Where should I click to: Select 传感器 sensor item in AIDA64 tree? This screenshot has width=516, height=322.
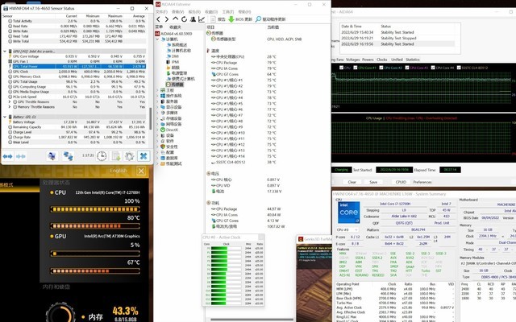click(x=175, y=85)
